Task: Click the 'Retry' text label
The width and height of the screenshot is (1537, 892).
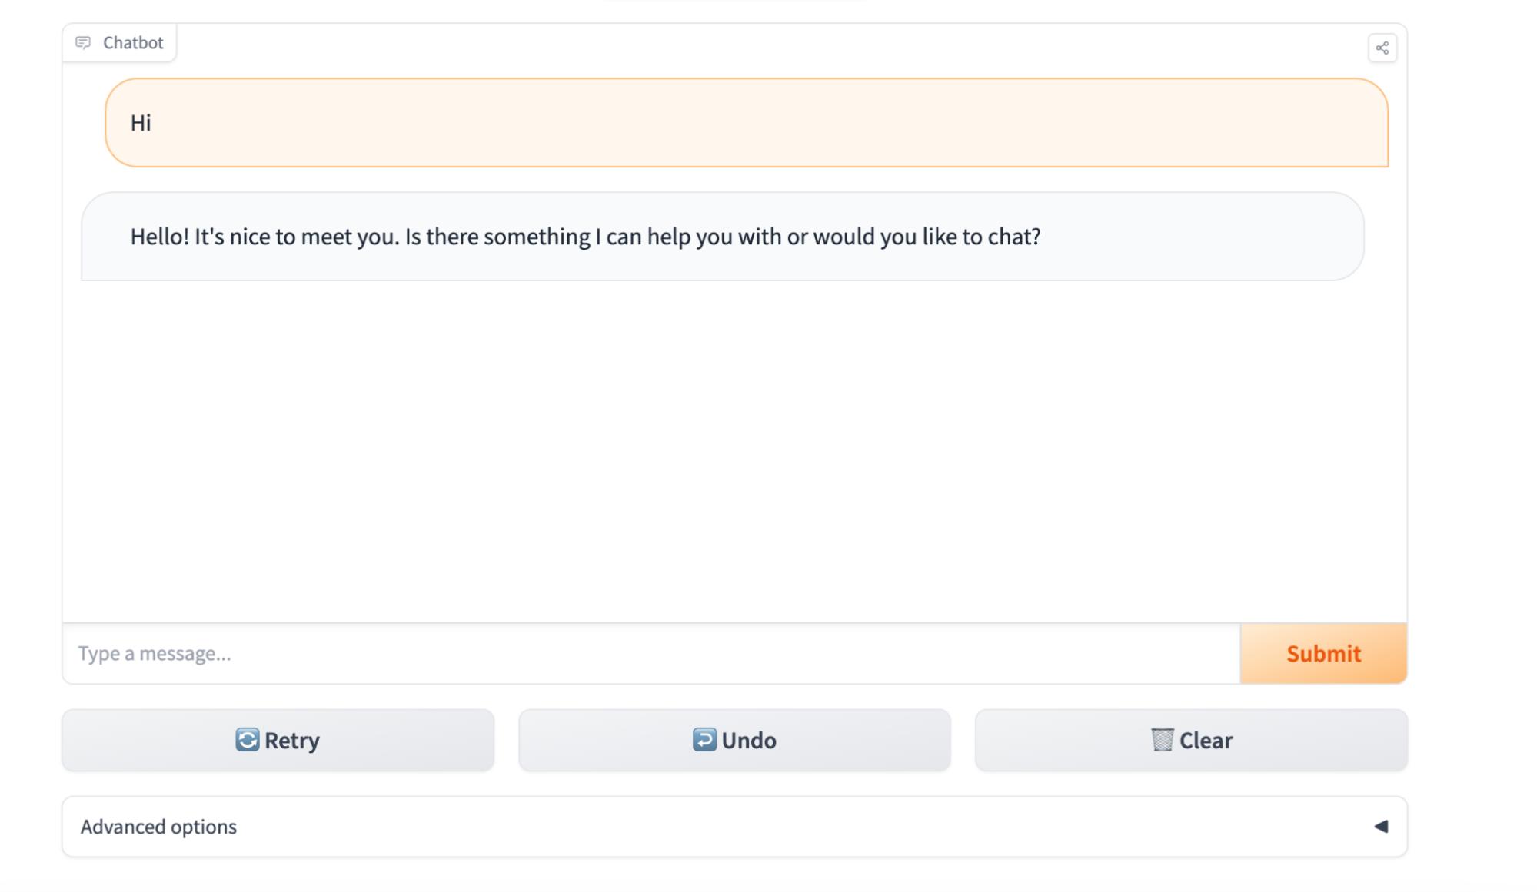Action: [292, 741]
